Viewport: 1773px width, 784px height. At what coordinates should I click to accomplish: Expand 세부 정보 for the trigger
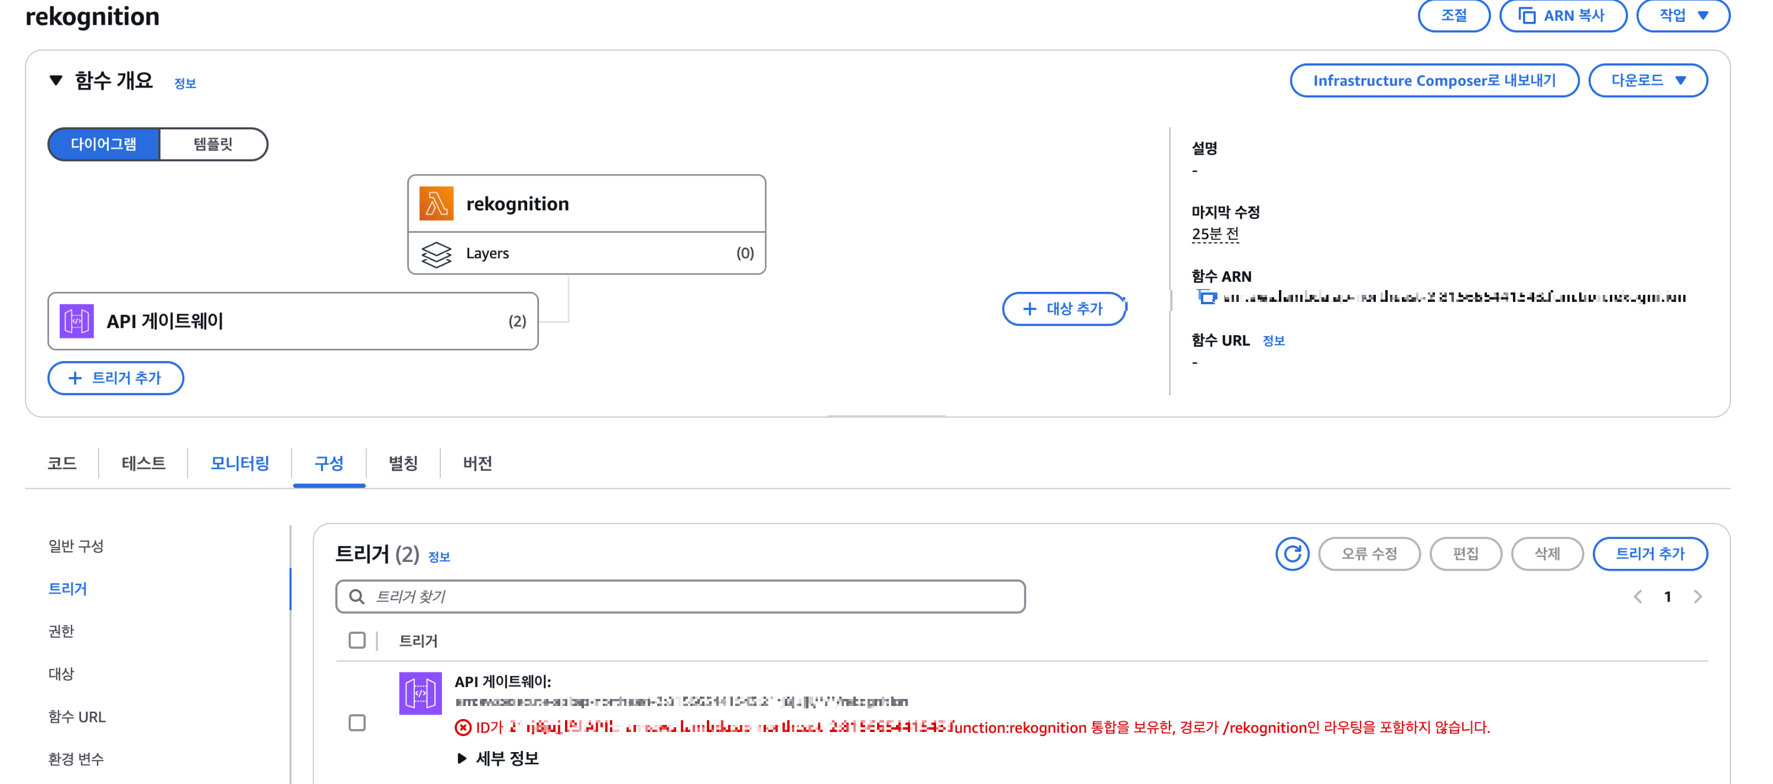[x=498, y=758]
